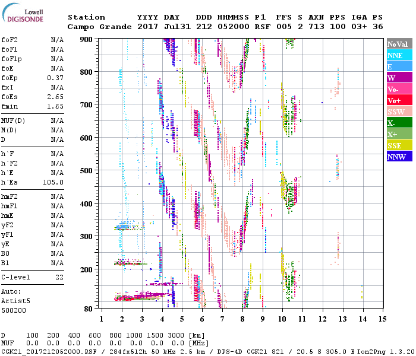This screenshot has width=416, height=356.
Task: Click the blue NNW legend swatch
Action: [x=399, y=157]
